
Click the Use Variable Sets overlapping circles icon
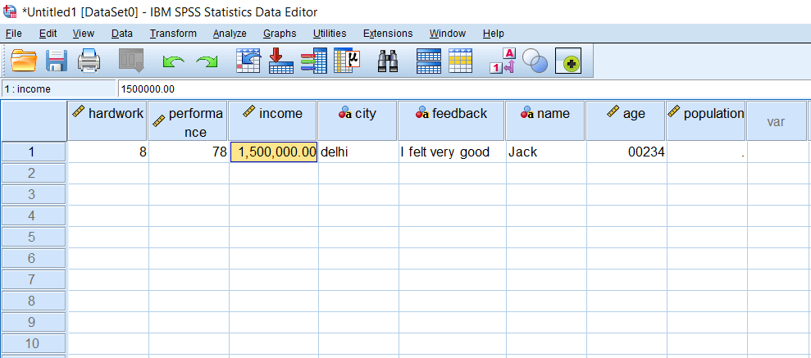click(535, 61)
